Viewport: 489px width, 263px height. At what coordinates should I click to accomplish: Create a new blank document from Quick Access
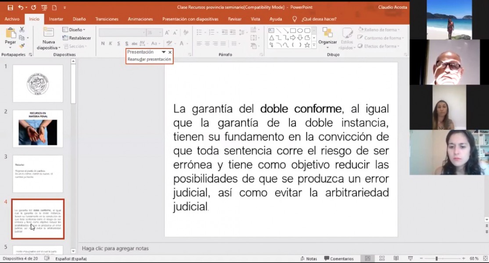click(54, 7)
